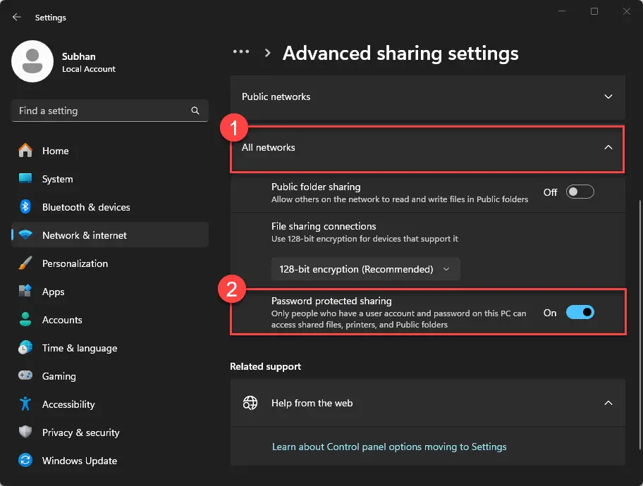
Task: Click the Home icon in sidebar
Action: 25,151
